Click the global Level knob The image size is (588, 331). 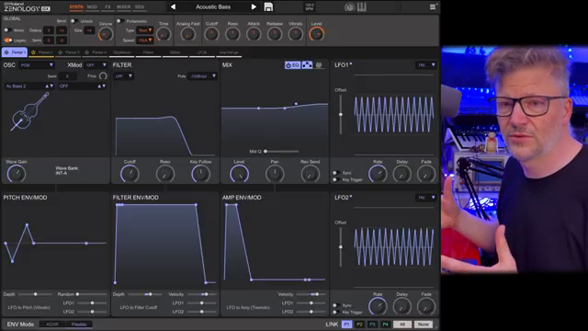[x=317, y=34]
